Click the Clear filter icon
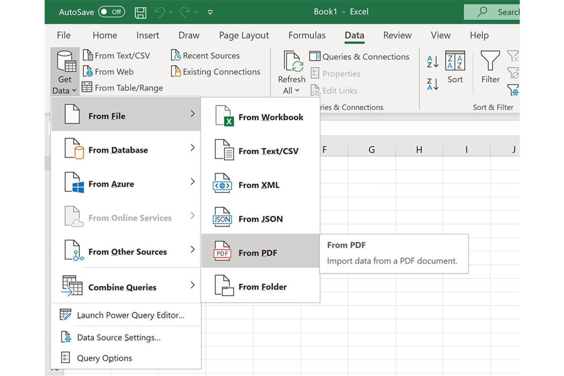 click(x=513, y=56)
